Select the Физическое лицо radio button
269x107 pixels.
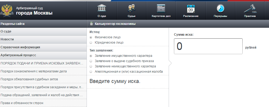point(91,37)
